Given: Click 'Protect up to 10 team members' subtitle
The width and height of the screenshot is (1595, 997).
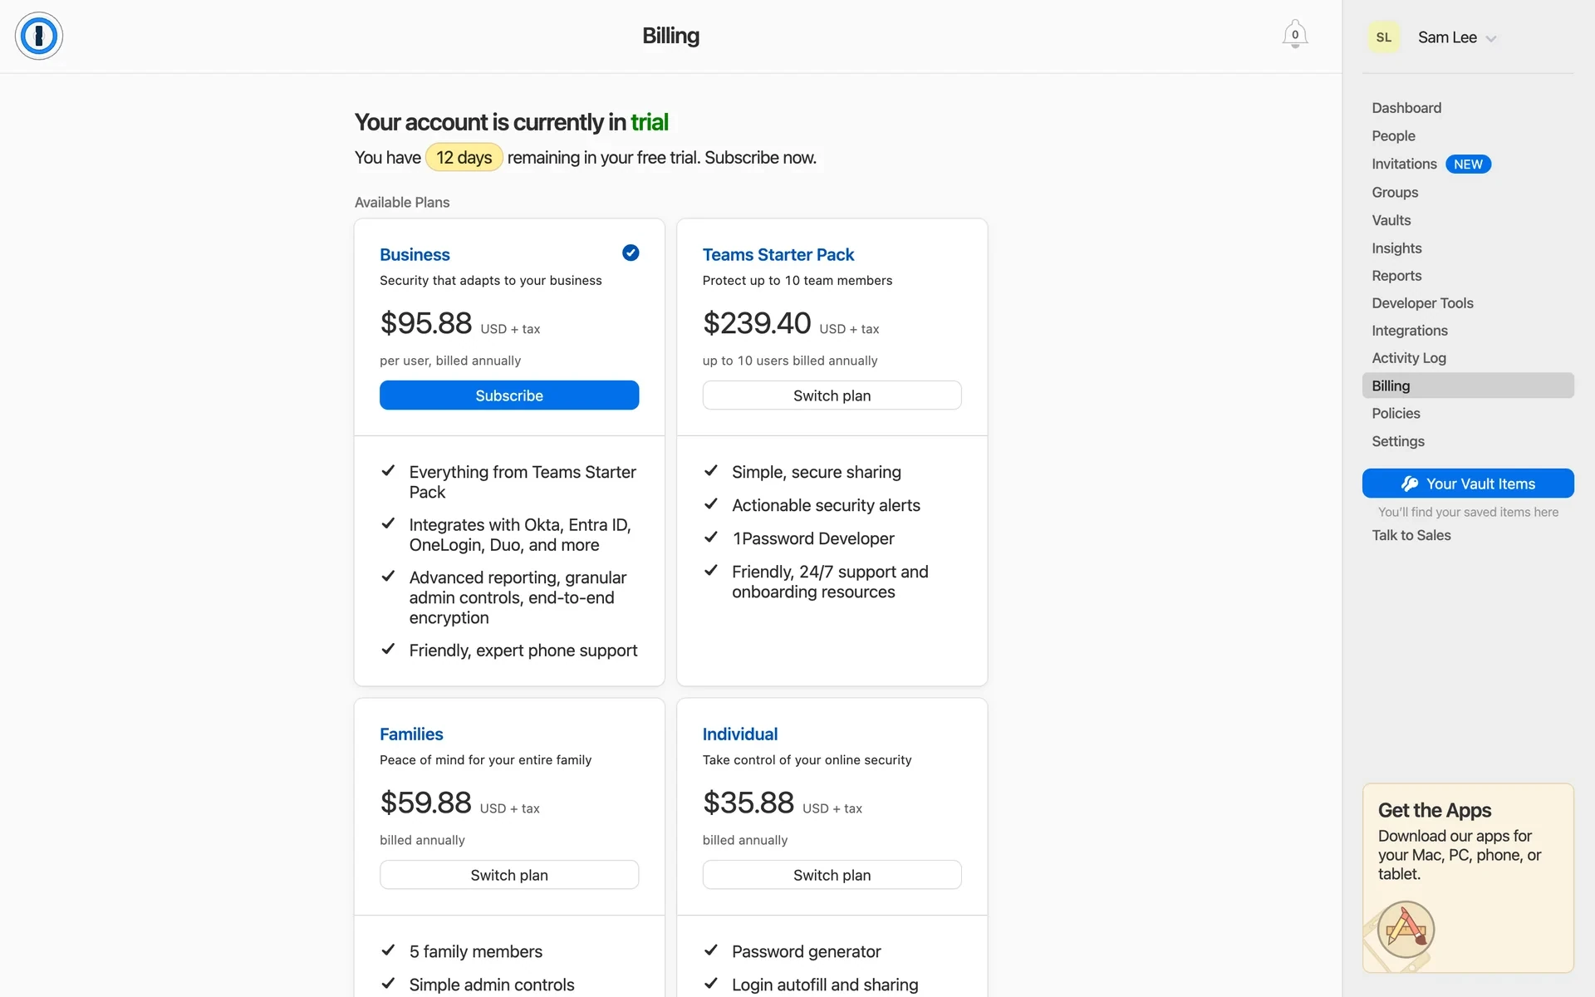Looking at the screenshot, I should coord(797,281).
